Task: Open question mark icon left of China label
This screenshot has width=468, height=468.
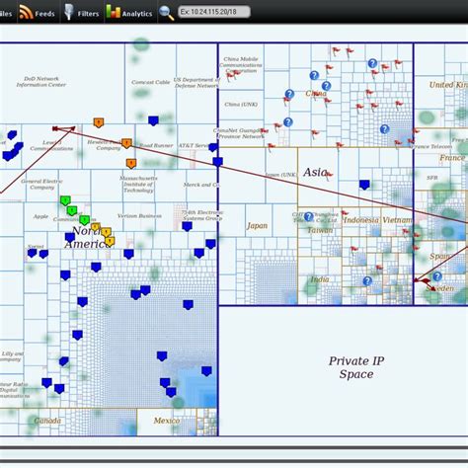Action: click(x=289, y=94)
